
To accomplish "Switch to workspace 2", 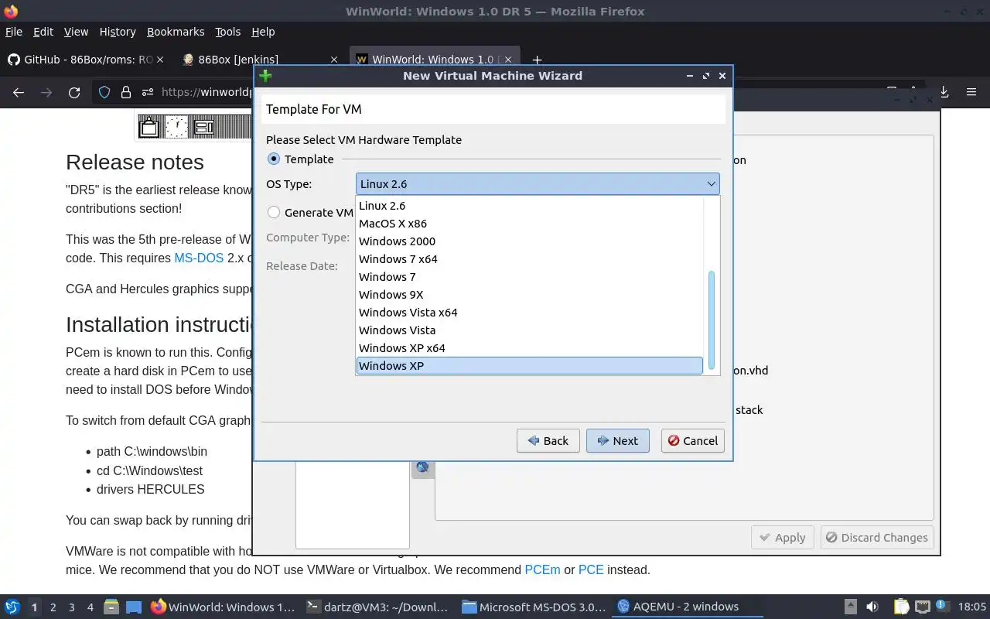I will coord(53,607).
